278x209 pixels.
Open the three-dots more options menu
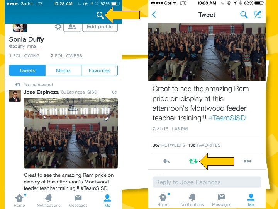coord(247,161)
